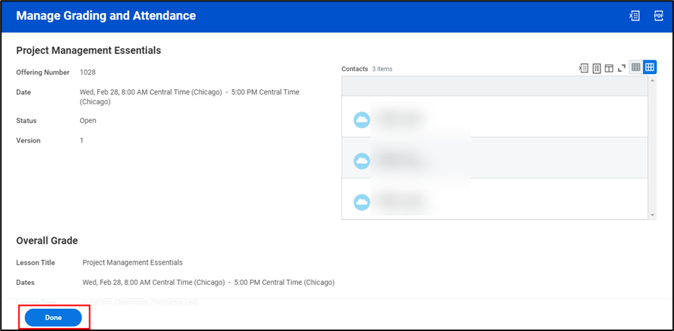The image size is (674, 331).
Task: Export the page to Excel in header
Action: pyautogui.click(x=634, y=16)
